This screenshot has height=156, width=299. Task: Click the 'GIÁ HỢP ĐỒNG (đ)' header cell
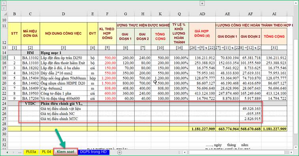click(x=202, y=33)
